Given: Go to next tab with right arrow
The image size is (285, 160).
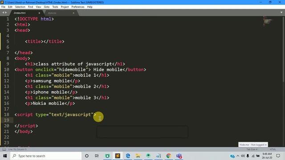Looking at the screenshot, I should click(6, 12).
